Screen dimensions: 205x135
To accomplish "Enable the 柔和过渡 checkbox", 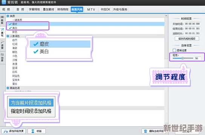I will [x=174, y=50].
